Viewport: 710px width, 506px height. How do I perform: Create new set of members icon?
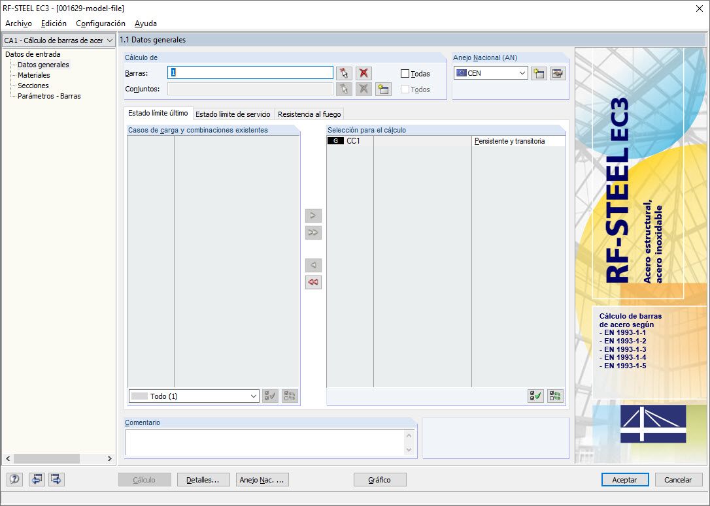pos(383,89)
